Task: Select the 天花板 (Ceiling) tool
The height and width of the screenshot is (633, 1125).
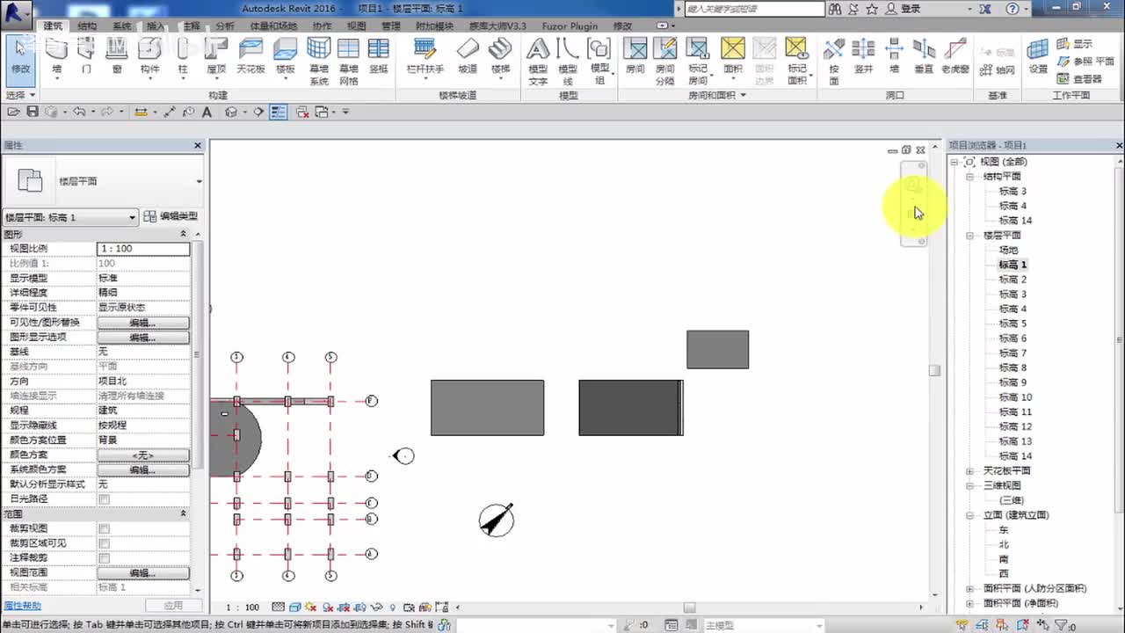Action: [250, 55]
